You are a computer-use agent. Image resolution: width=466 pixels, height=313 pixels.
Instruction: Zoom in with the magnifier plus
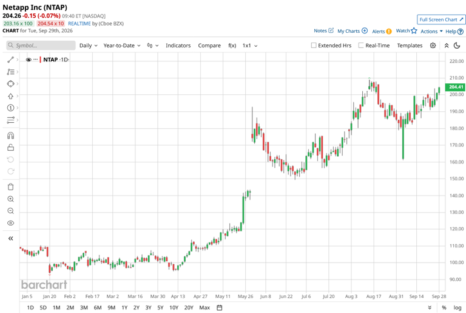[10, 199]
